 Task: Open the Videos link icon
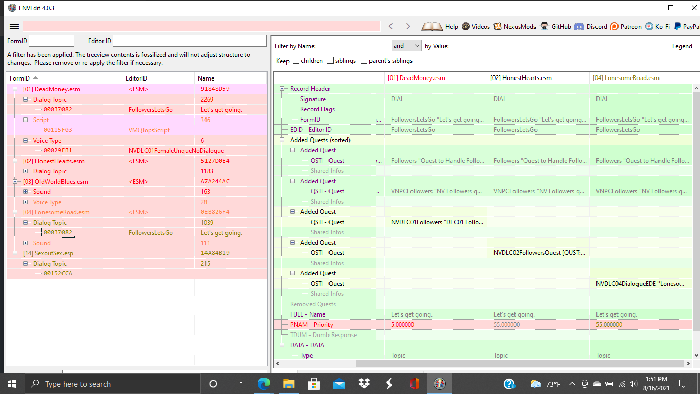coord(466,26)
